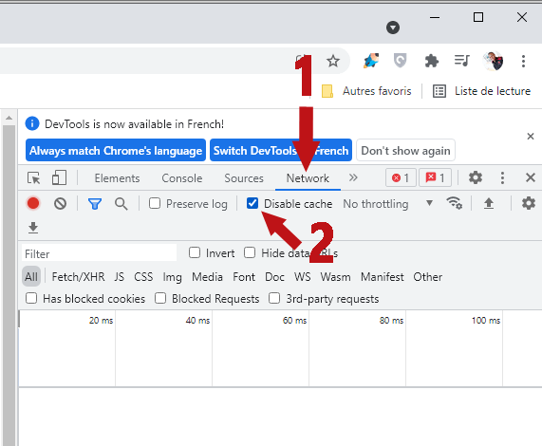Filter requests by Img type
Image resolution: width=542 pixels, height=446 pixels.
point(172,277)
